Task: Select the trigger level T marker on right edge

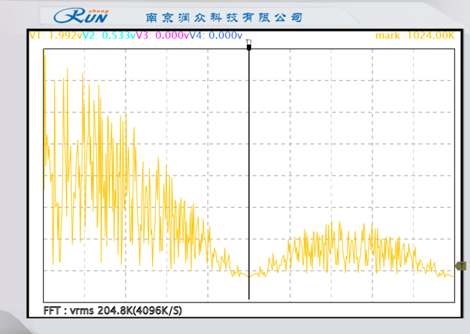Action: click(460, 266)
